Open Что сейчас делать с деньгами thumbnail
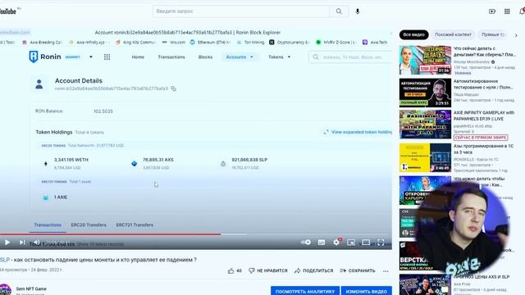This screenshot has width=525, height=295. coord(425,60)
